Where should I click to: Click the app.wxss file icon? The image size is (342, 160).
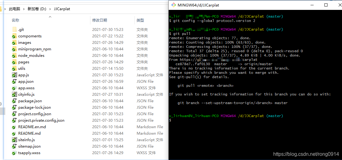(14, 88)
